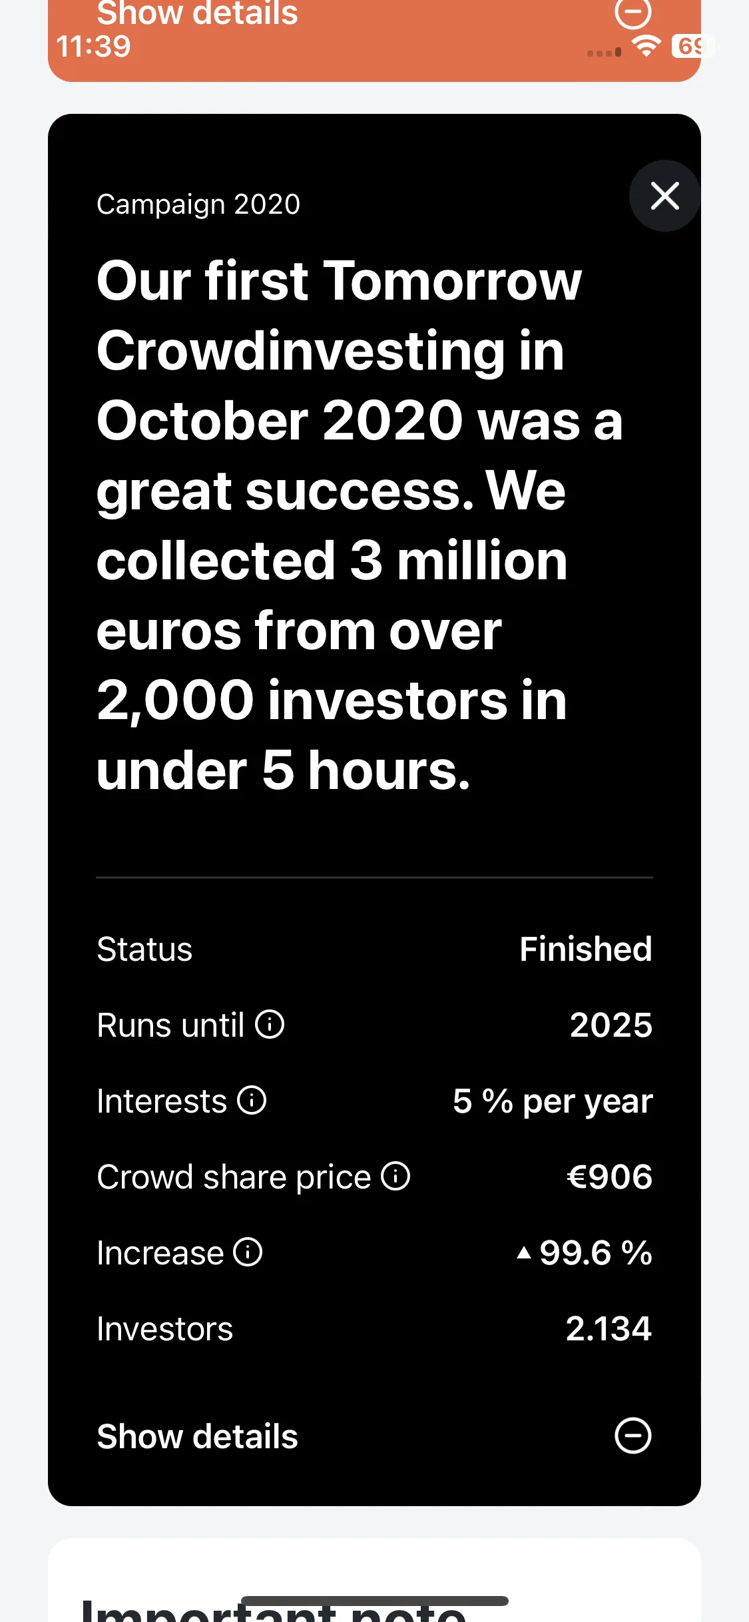Collapse details with the black card's minus icon

click(x=632, y=1435)
